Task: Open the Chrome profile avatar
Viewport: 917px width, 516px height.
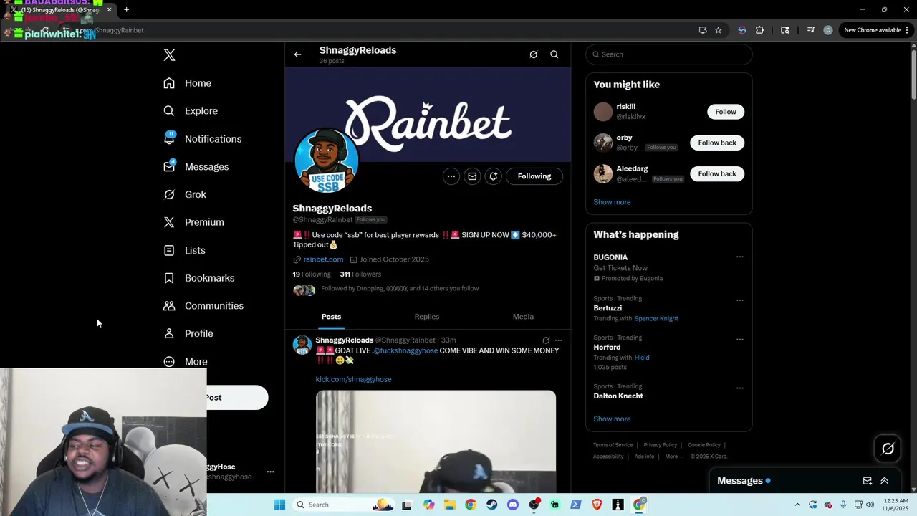Action: point(828,30)
